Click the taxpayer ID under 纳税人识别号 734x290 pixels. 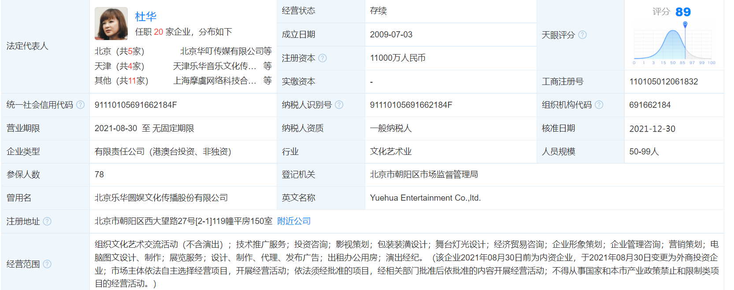pos(411,105)
